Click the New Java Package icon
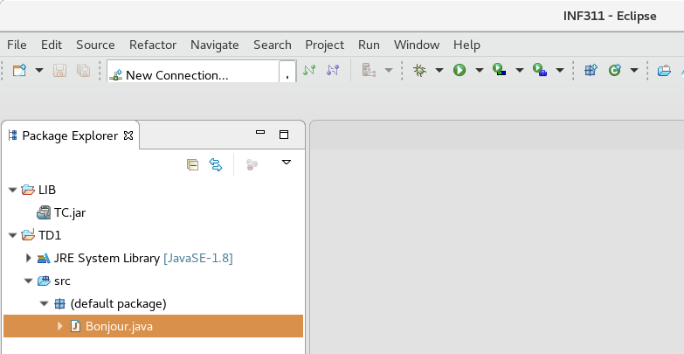 [591, 70]
